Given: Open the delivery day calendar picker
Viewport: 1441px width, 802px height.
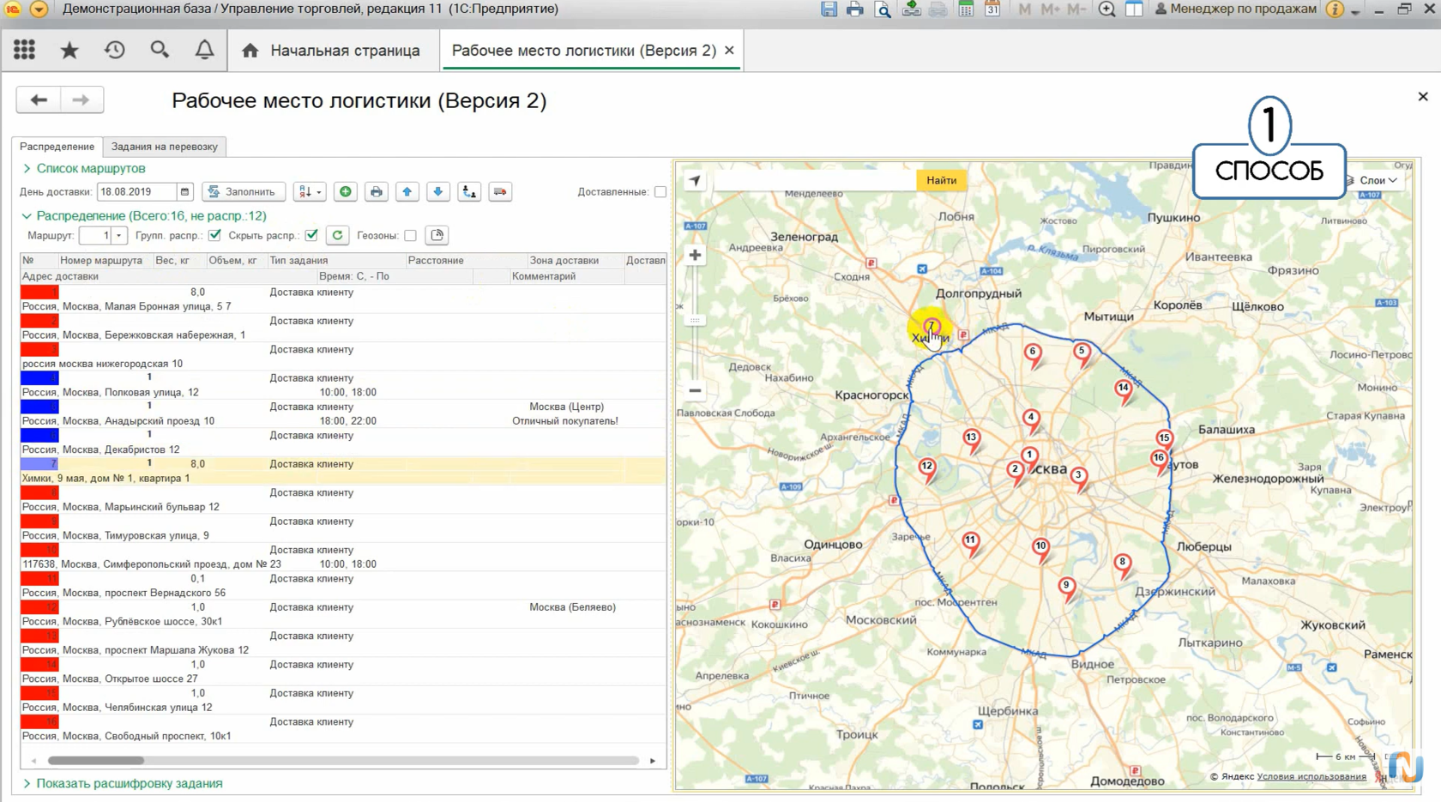Looking at the screenshot, I should tap(184, 192).
